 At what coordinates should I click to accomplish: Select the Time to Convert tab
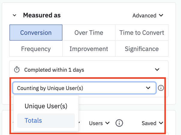[142, 33]
